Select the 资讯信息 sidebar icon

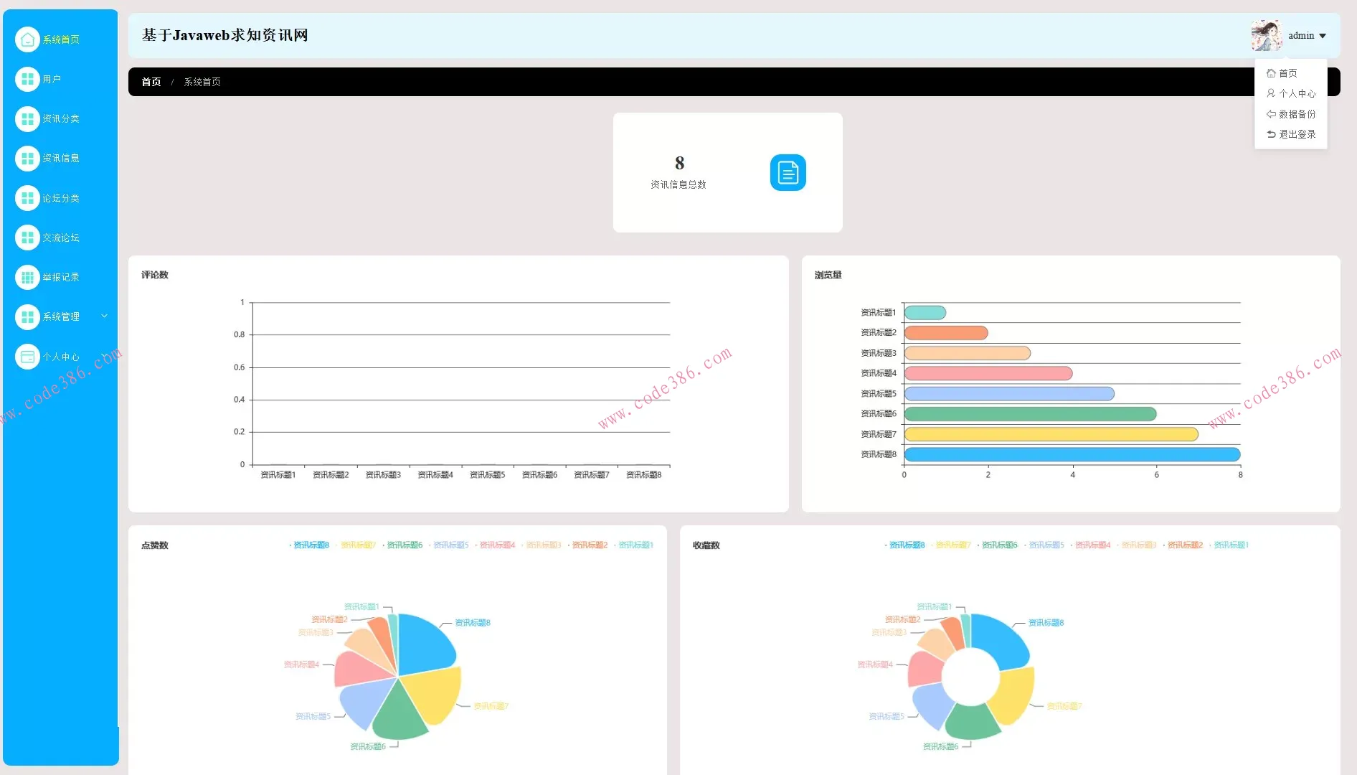click(27, 158)
